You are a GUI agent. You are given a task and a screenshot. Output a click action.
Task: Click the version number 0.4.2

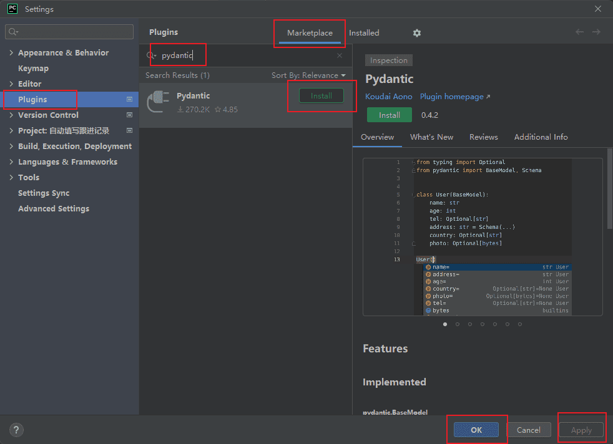(x=429, y=115)
